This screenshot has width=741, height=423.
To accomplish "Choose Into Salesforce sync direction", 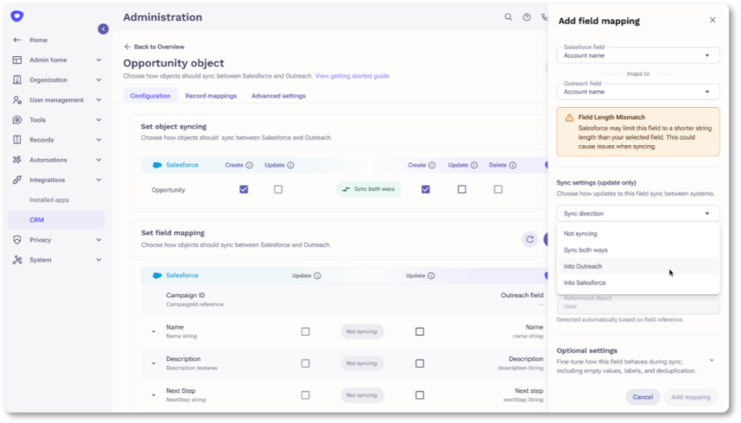I will (x=638, y=283).
